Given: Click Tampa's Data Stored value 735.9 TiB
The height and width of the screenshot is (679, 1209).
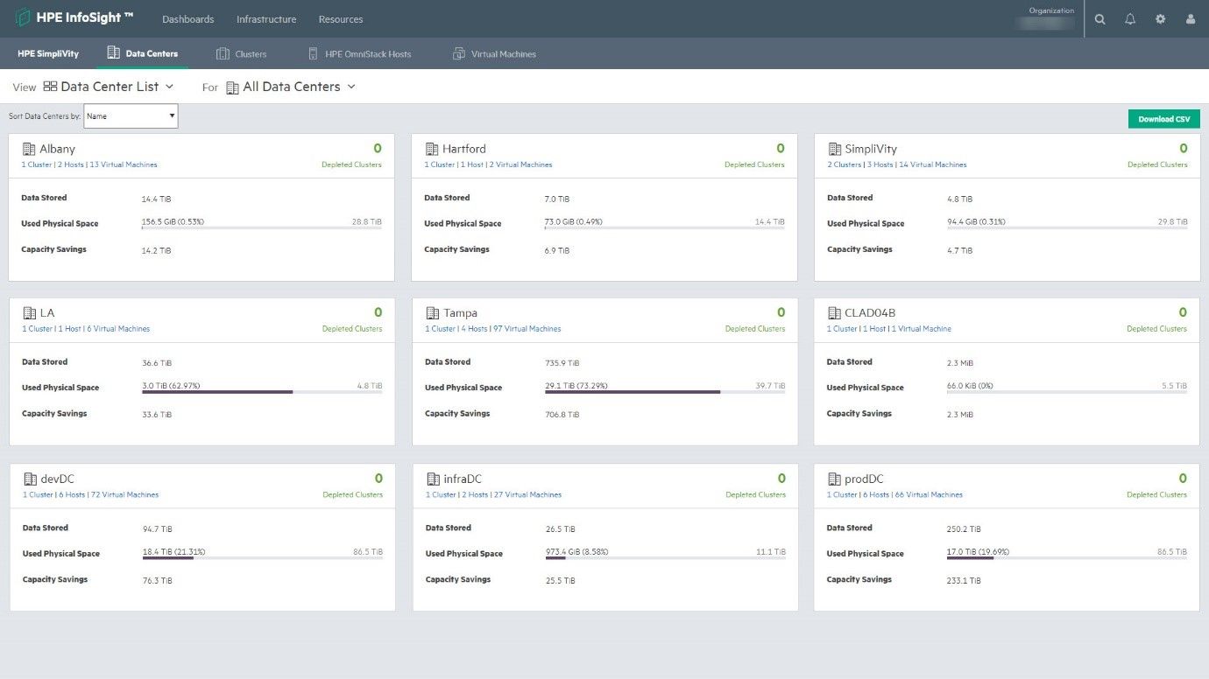Looking at the screenshot, I should (x=562, y=363).
